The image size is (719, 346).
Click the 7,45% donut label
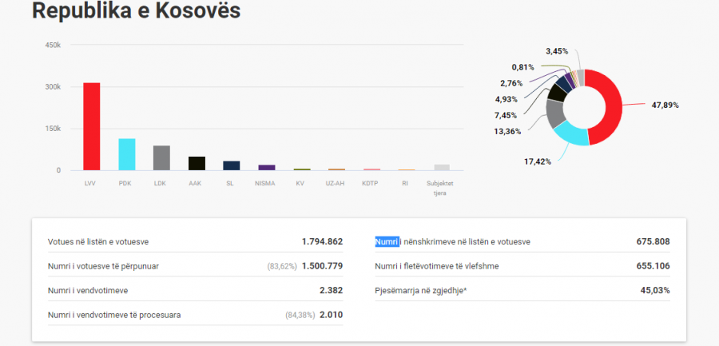tap(506, 115)
